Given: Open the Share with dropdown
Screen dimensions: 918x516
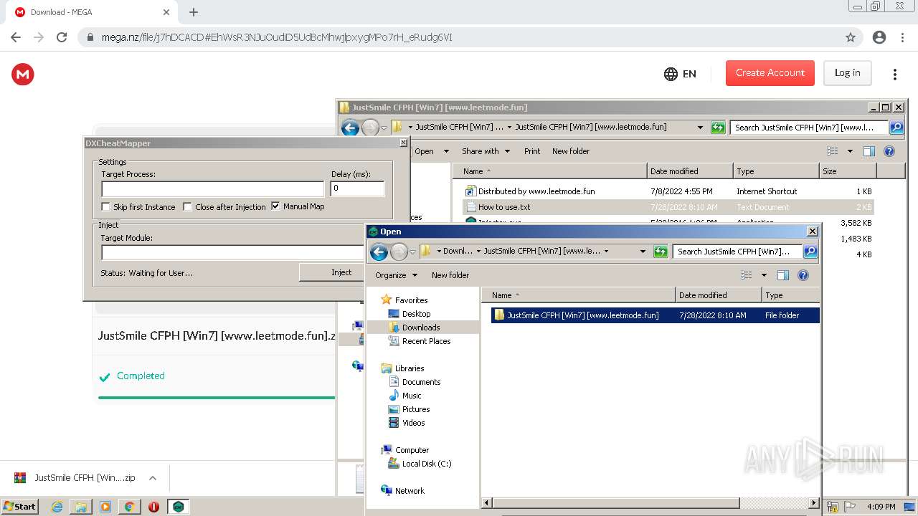Looking at the screenshot, I should (x=486, y=151).
